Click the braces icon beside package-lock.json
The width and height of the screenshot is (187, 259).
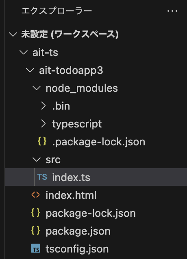35,213
